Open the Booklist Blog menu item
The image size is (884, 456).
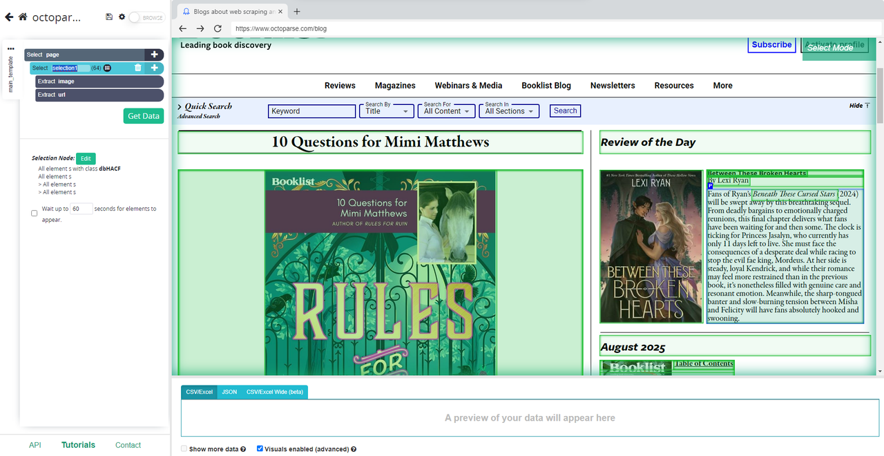point(546,86)
